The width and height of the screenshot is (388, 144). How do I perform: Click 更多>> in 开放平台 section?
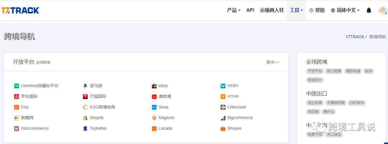click(272, 62)
